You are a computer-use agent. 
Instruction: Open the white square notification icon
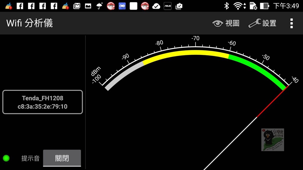pos(133,6)
